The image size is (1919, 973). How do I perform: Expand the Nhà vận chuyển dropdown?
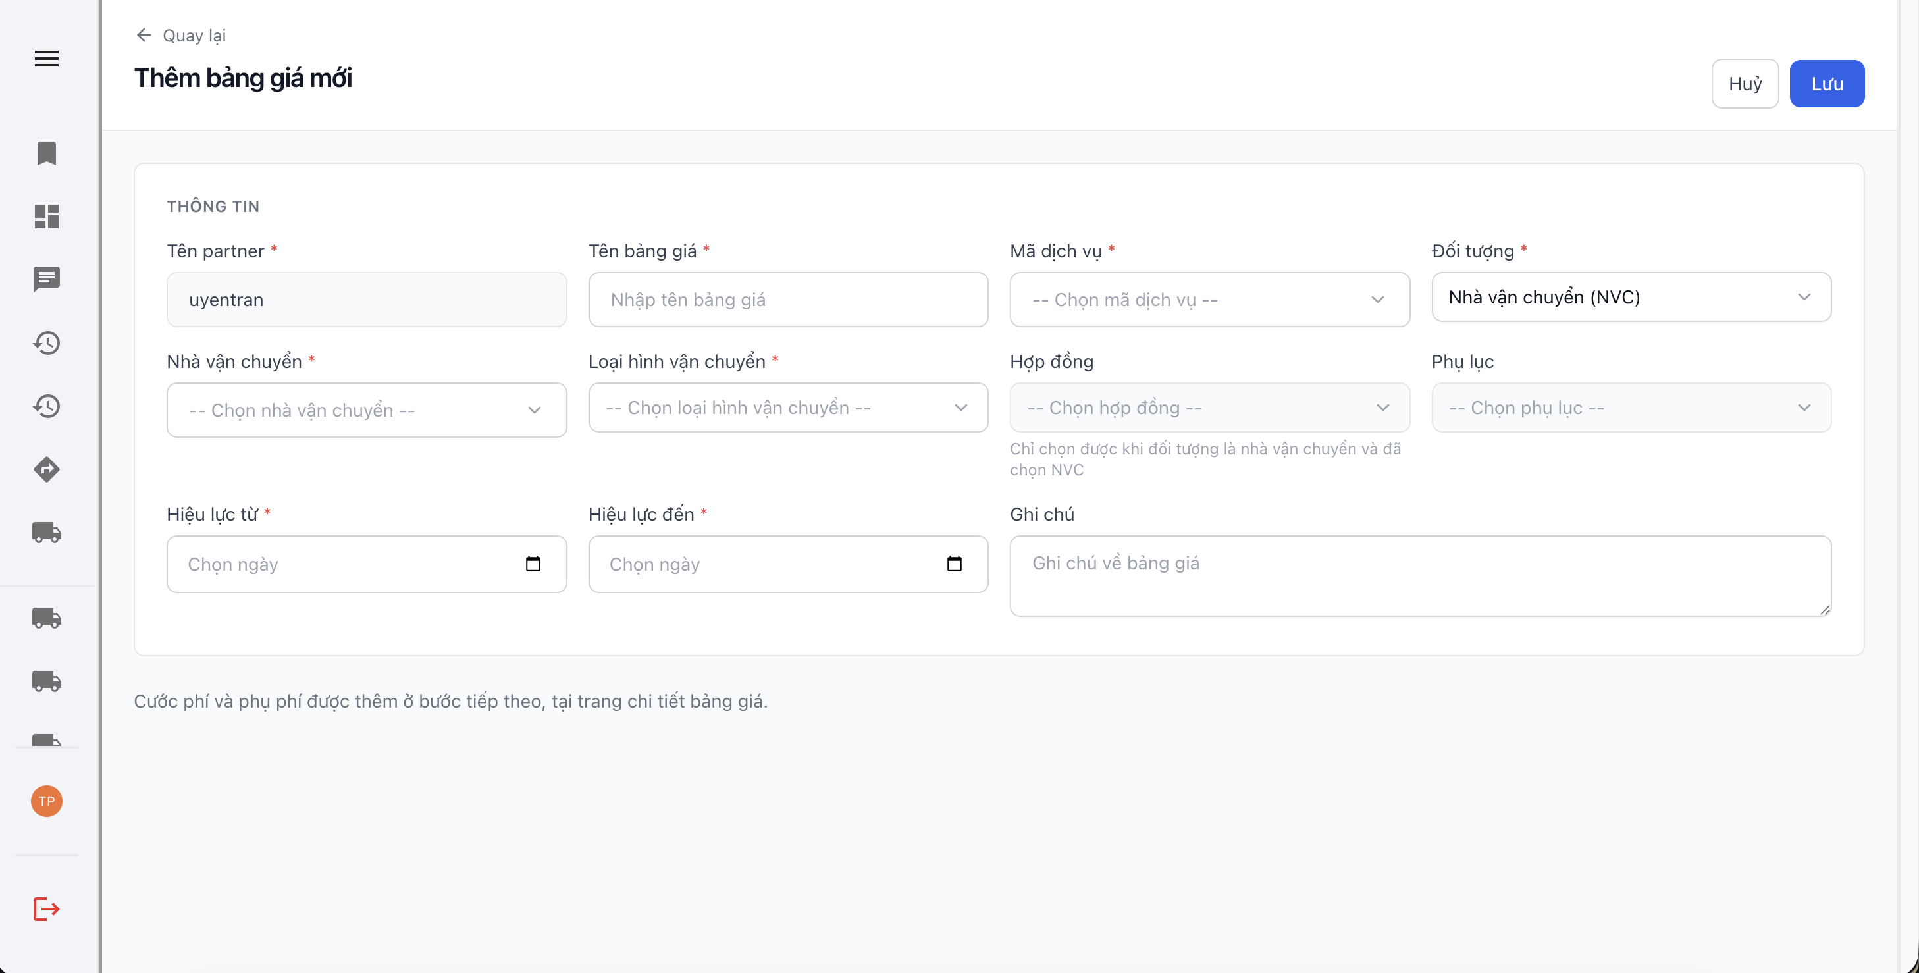point(367,409)
